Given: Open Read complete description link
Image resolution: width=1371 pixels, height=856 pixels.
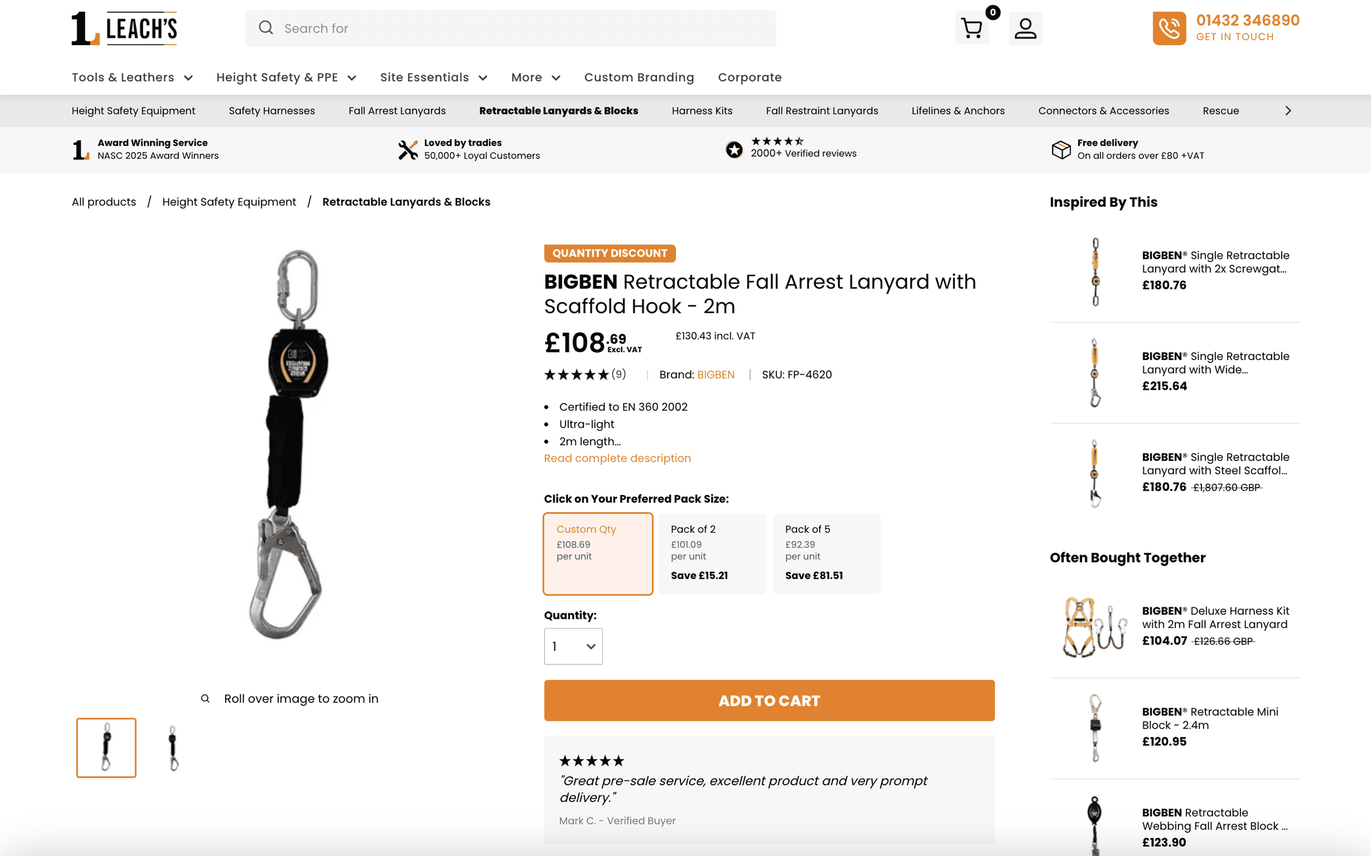Looking at the screenshot, I should (x=617, y=458).
